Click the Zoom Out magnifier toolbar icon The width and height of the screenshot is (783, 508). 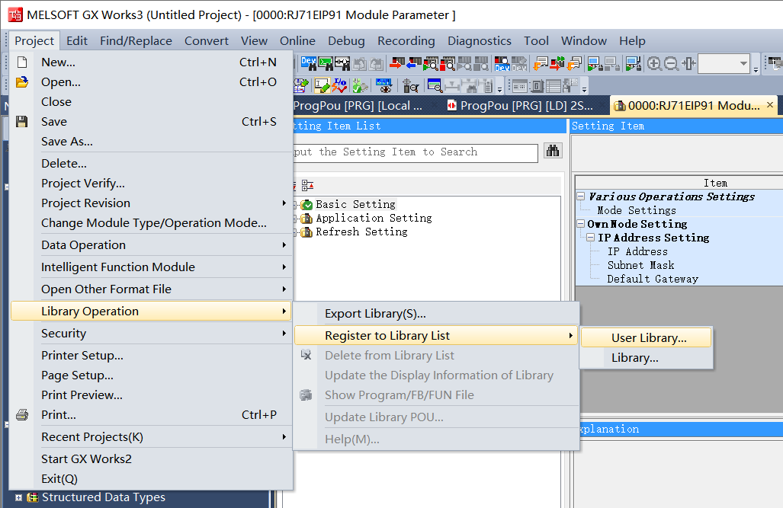[x=670, y=63]
